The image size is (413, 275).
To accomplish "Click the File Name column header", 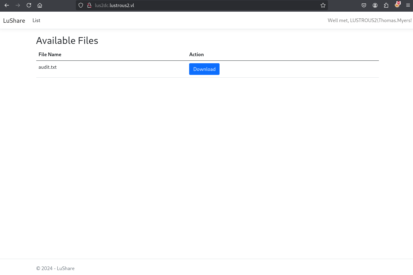I will 50,54.
